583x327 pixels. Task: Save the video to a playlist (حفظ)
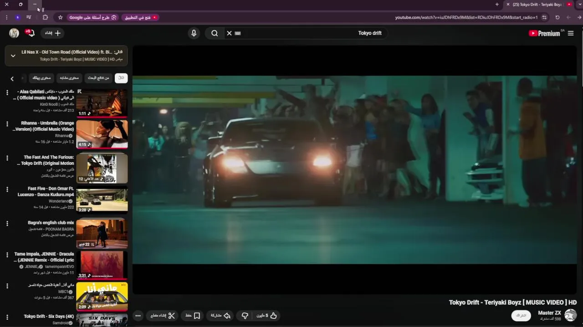click(x=193, y=316)
